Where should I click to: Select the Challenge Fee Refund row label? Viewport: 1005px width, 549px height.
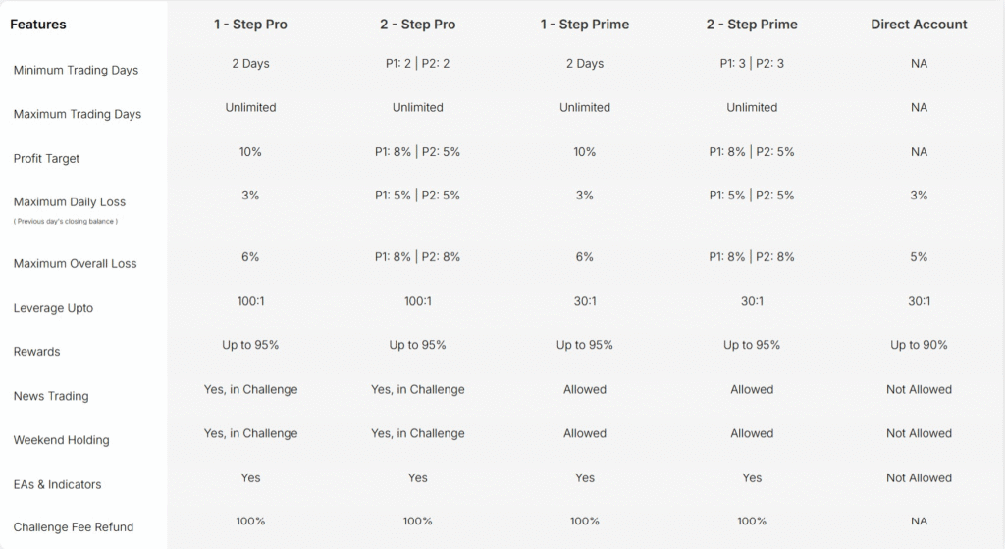(x=73, y=527)
